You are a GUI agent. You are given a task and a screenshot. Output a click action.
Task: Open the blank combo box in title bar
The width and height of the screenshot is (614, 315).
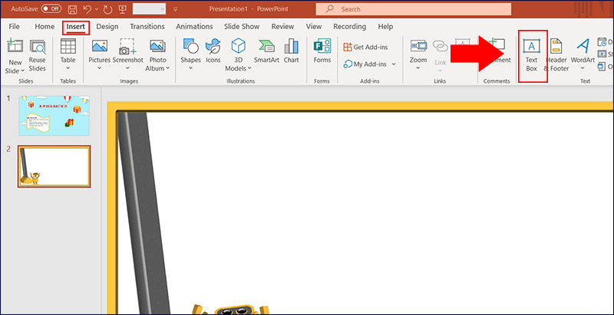149,8
